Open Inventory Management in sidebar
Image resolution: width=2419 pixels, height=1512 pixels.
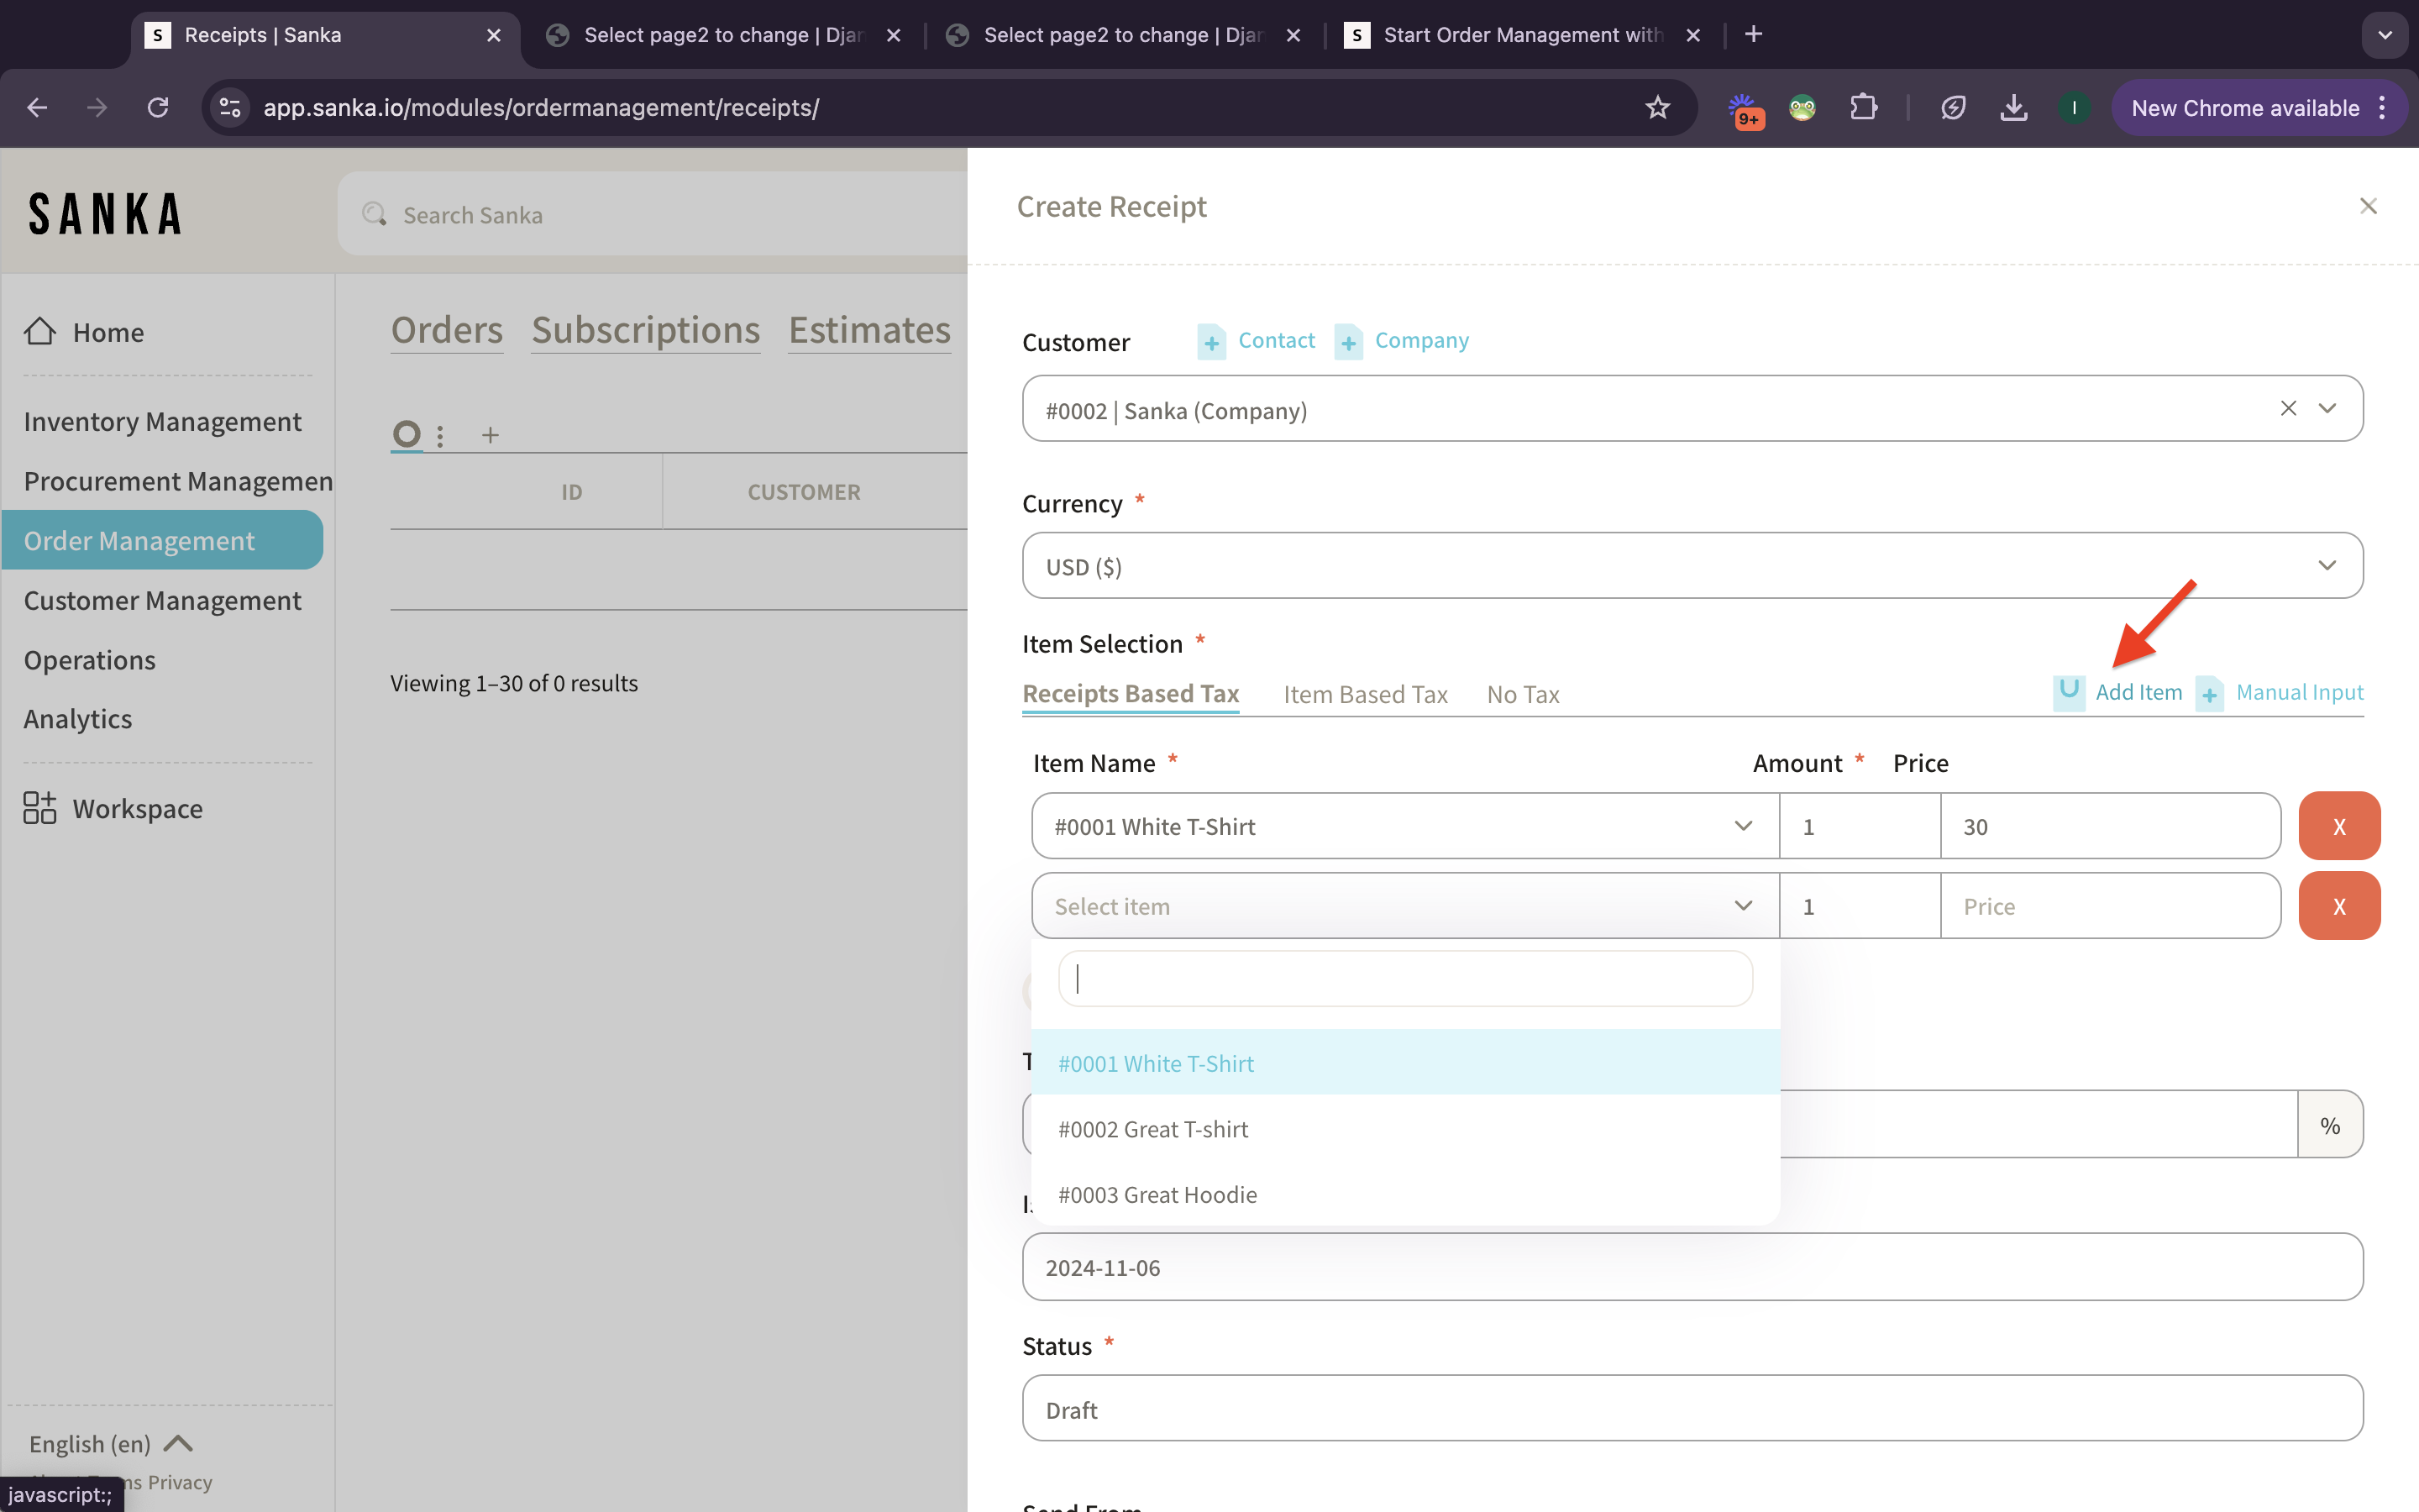(162, 421)
